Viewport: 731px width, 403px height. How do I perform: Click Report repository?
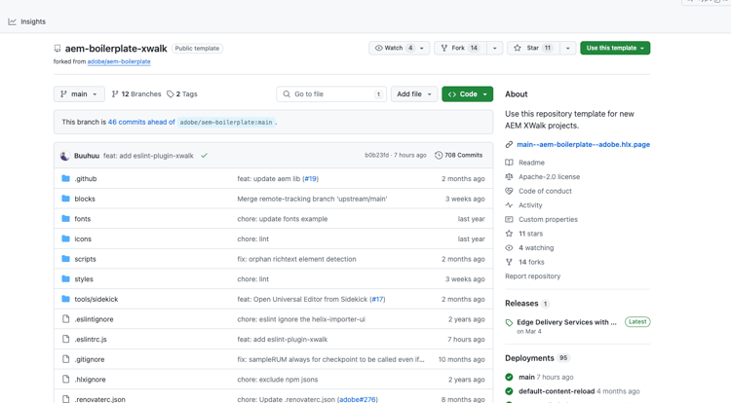pos(533,276)
